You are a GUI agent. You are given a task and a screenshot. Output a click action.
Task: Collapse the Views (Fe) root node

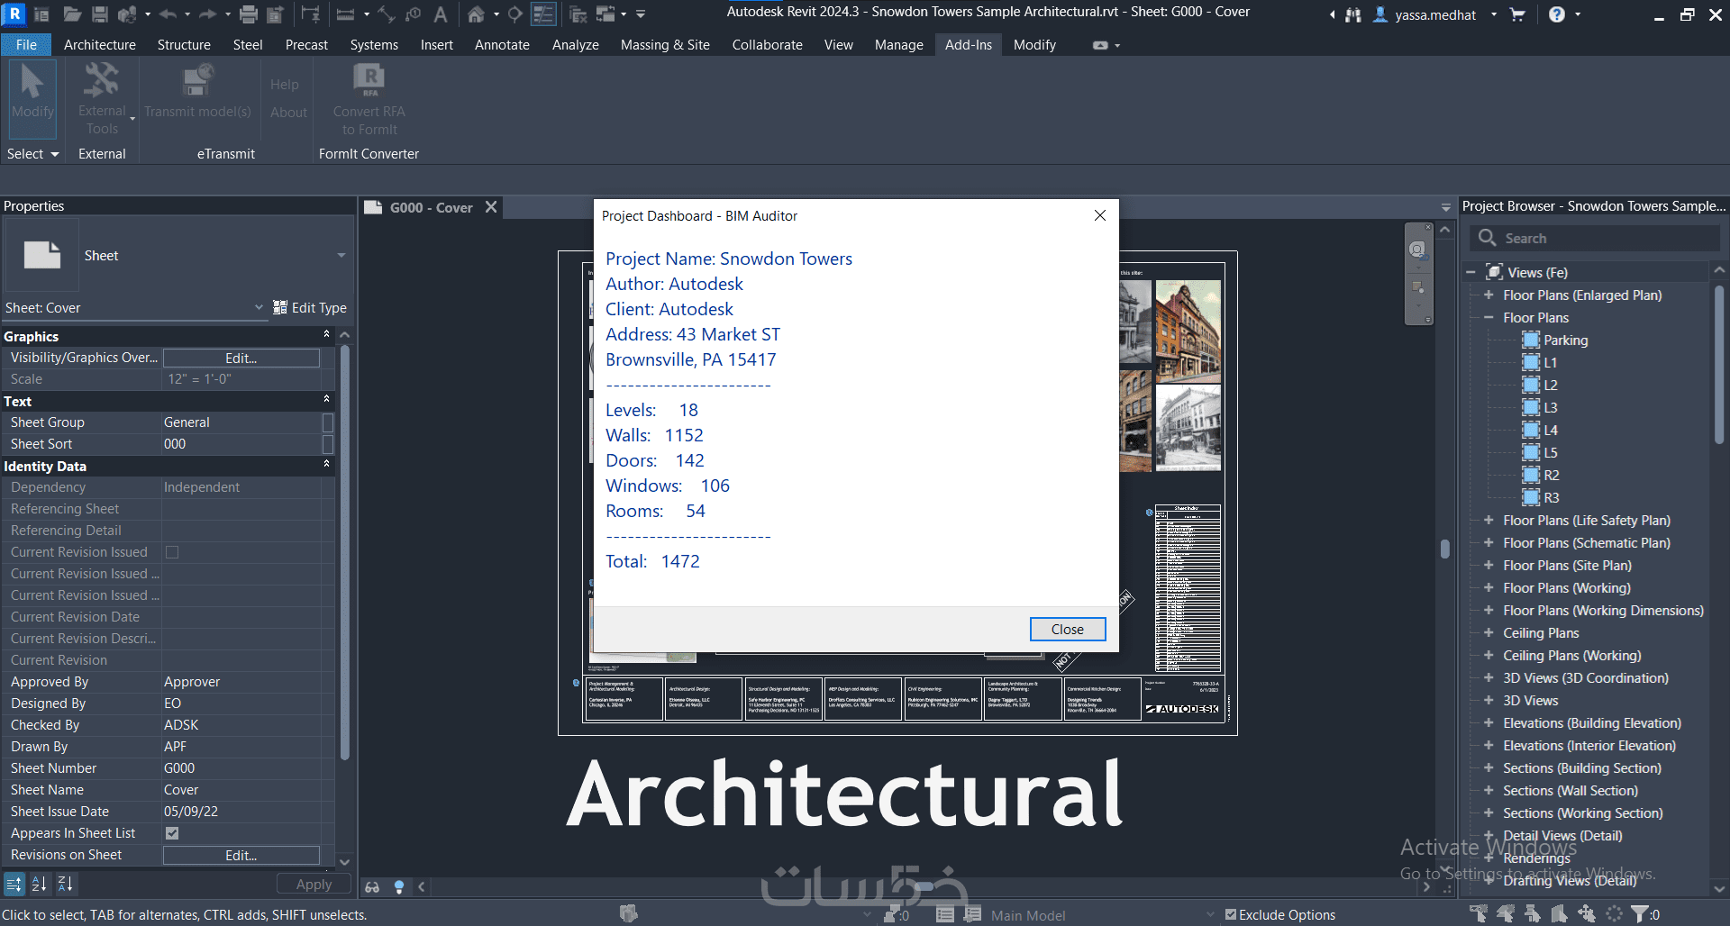tap(1470, 272)
